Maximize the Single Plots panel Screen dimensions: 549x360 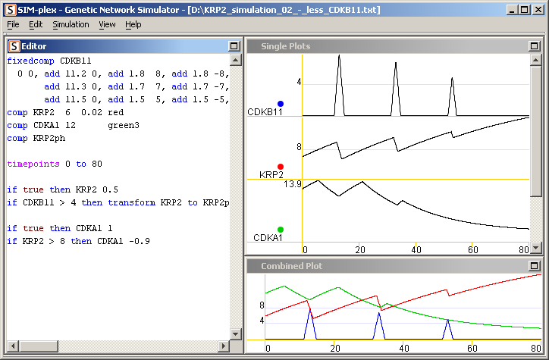534,46
